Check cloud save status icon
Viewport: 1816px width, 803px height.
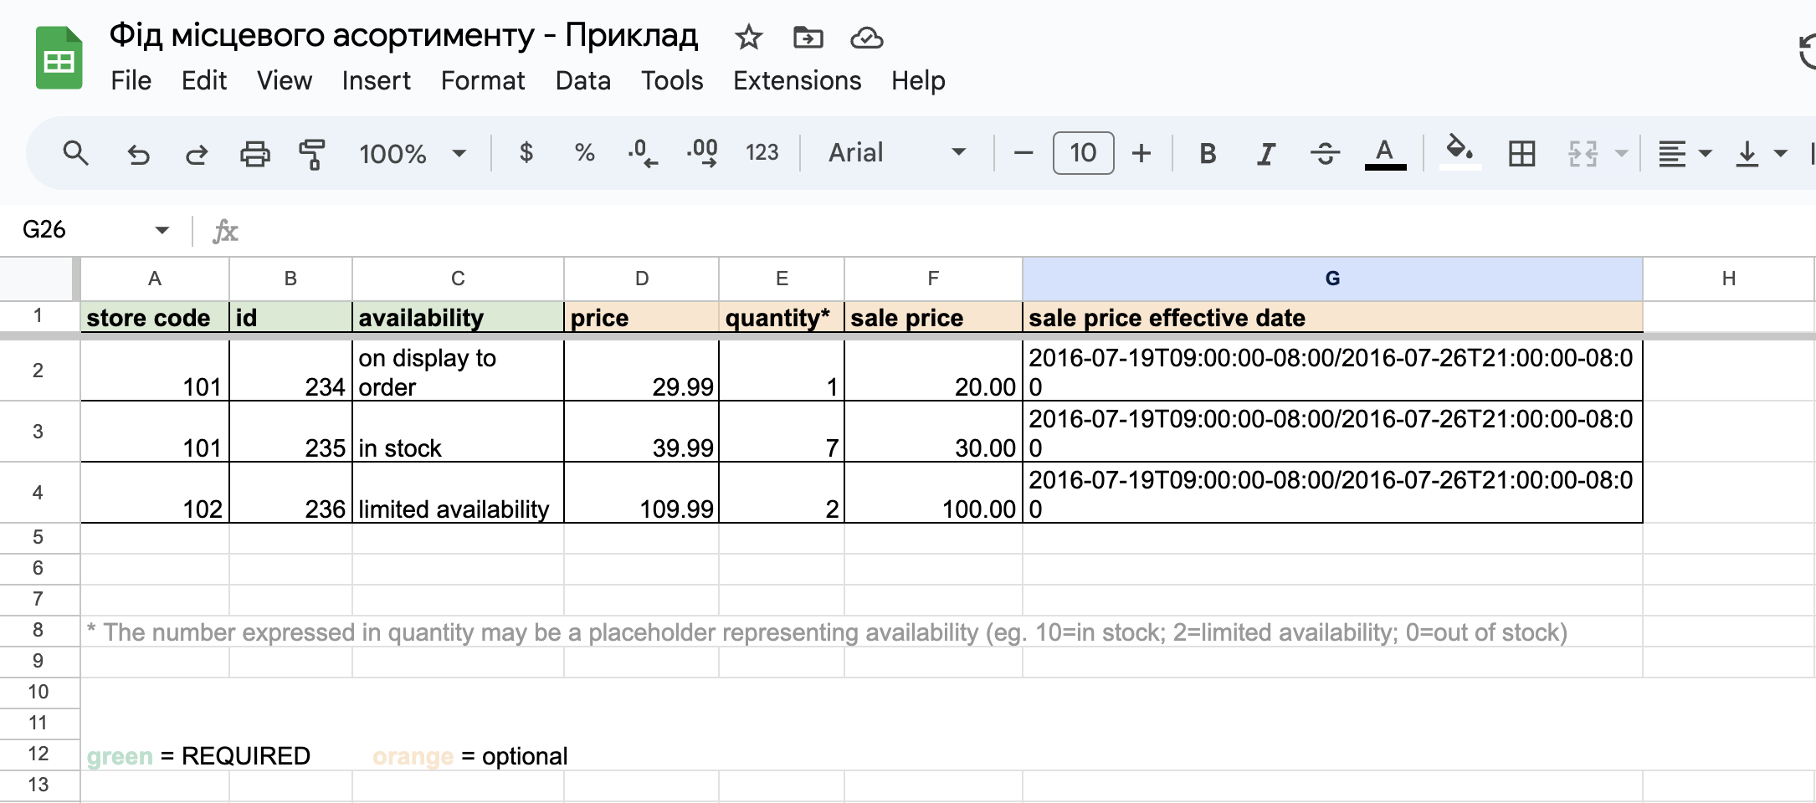coord(866,38)
